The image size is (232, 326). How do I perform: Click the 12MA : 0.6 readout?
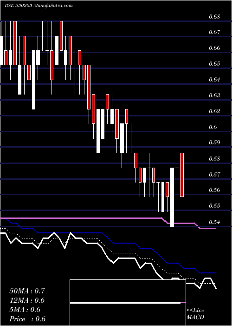pos(27,300)
